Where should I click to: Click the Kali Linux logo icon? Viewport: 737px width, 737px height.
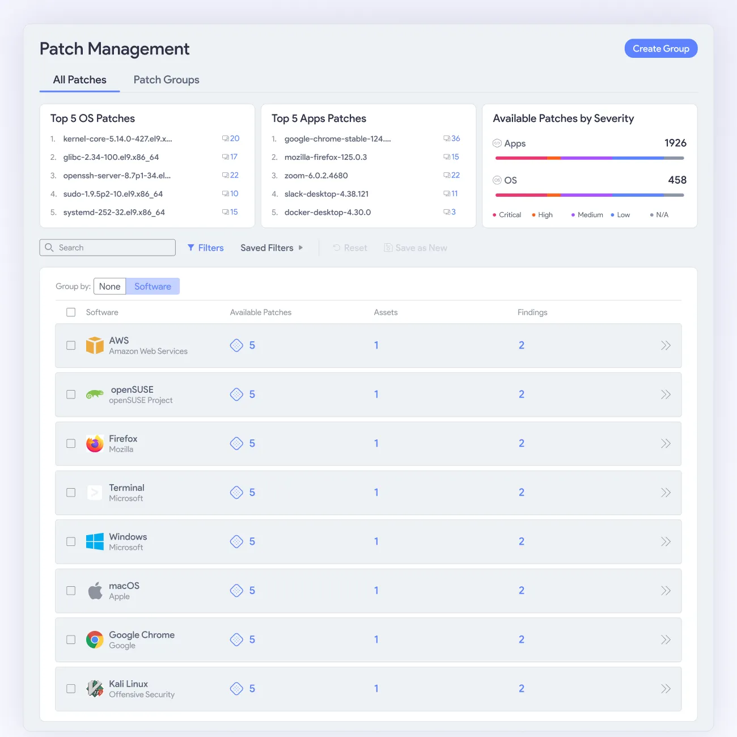[95, 689]
